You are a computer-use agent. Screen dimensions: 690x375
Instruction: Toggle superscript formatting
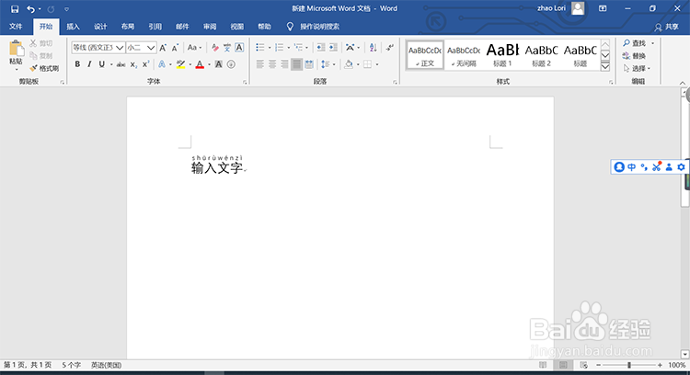145,64
